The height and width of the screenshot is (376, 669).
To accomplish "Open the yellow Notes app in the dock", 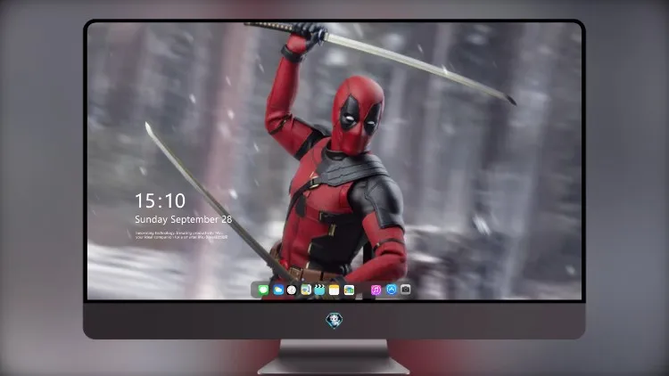I will [x=334, y=290].
